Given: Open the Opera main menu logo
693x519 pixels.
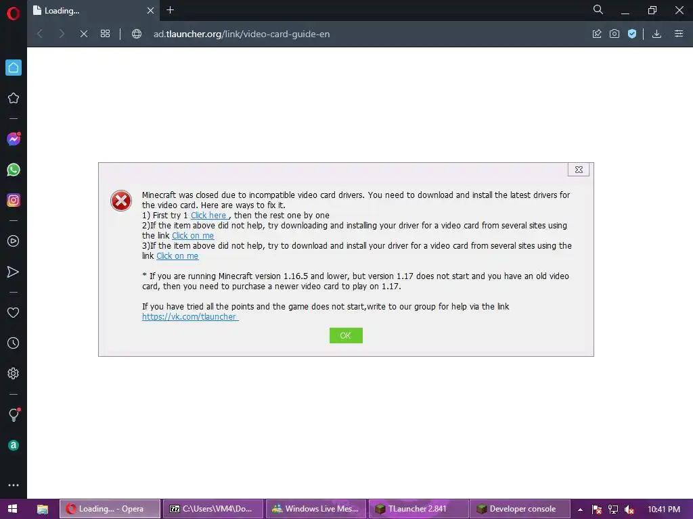Looking at the screenshot, I should 14,14.
